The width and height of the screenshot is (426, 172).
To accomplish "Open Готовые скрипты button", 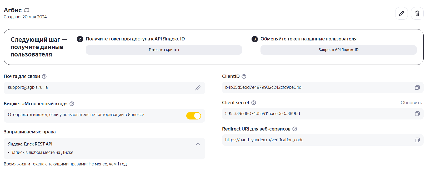I will click(164, 50).
